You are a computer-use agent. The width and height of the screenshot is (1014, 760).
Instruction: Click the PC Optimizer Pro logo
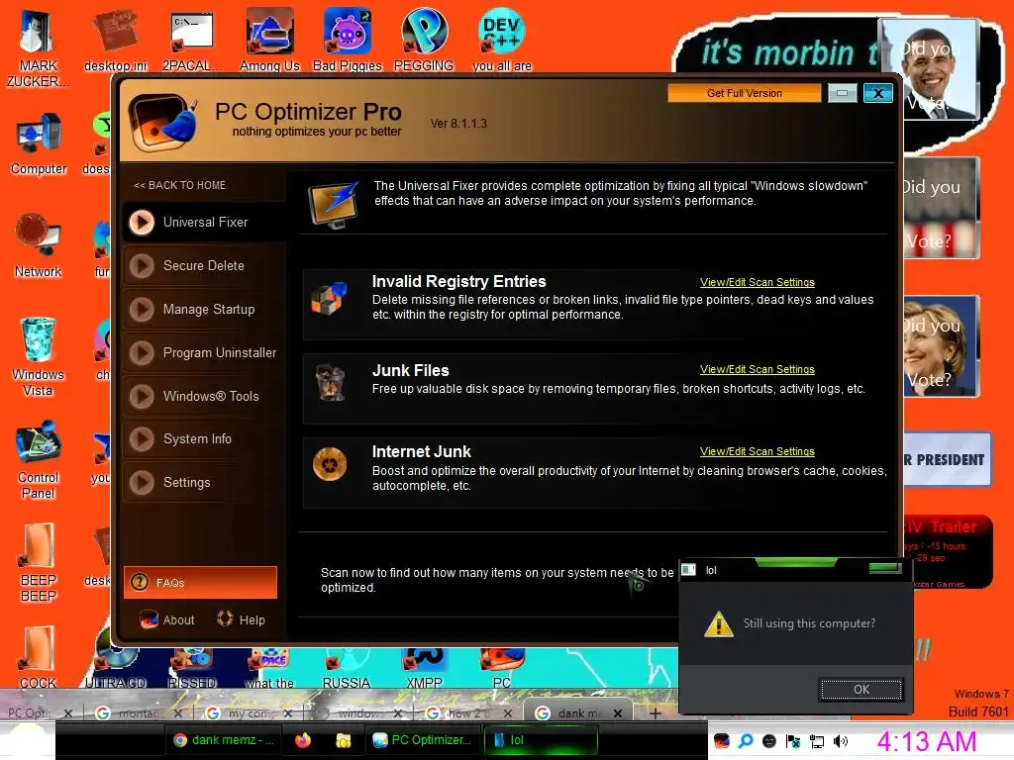[x=162, y=121]
